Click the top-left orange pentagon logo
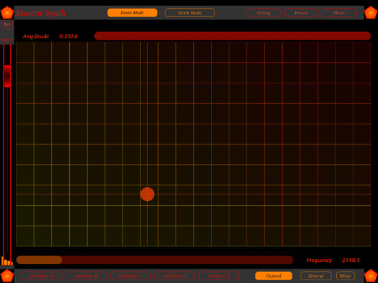The height and width of the screenshot is (283, 378). click(8, 12)
